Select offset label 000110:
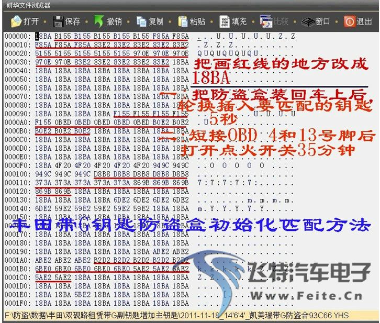The image size is (380, 323). click(18, 183)
